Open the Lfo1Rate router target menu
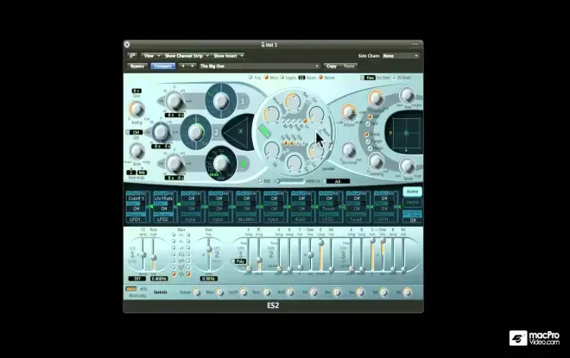This screenshot has width=570, height=358. pyautogui.click(x=163, y=198)
